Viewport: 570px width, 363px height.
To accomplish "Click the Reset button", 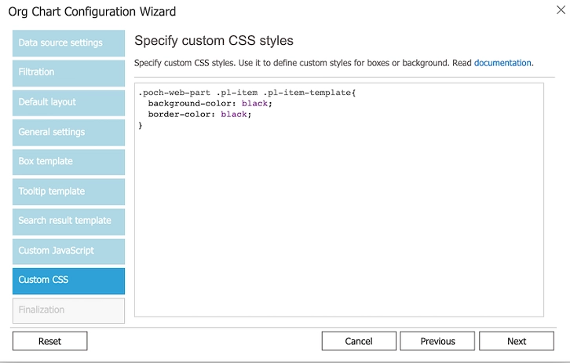I will [49, 341].
